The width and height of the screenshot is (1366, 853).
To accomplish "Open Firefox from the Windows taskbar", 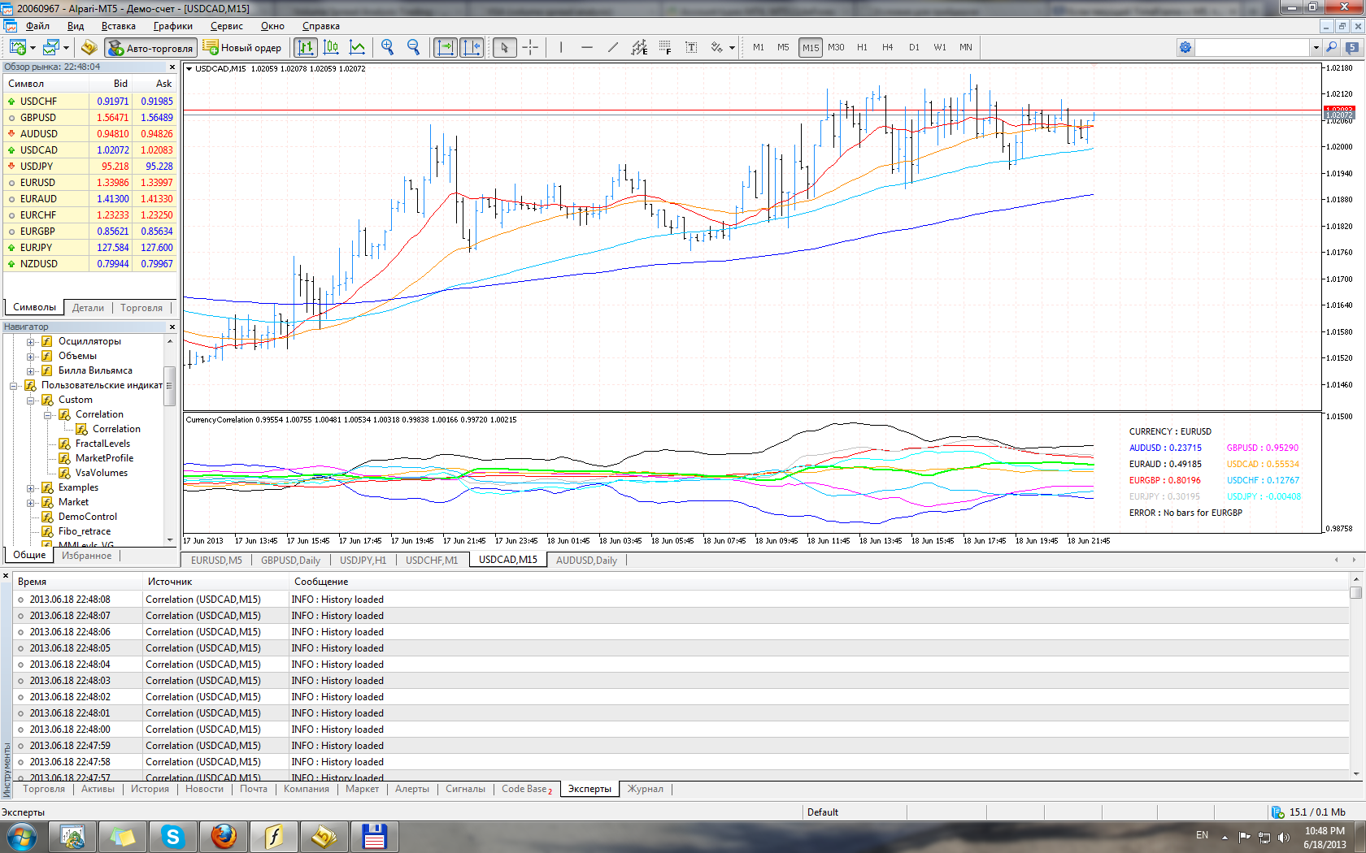I will 224,836.
